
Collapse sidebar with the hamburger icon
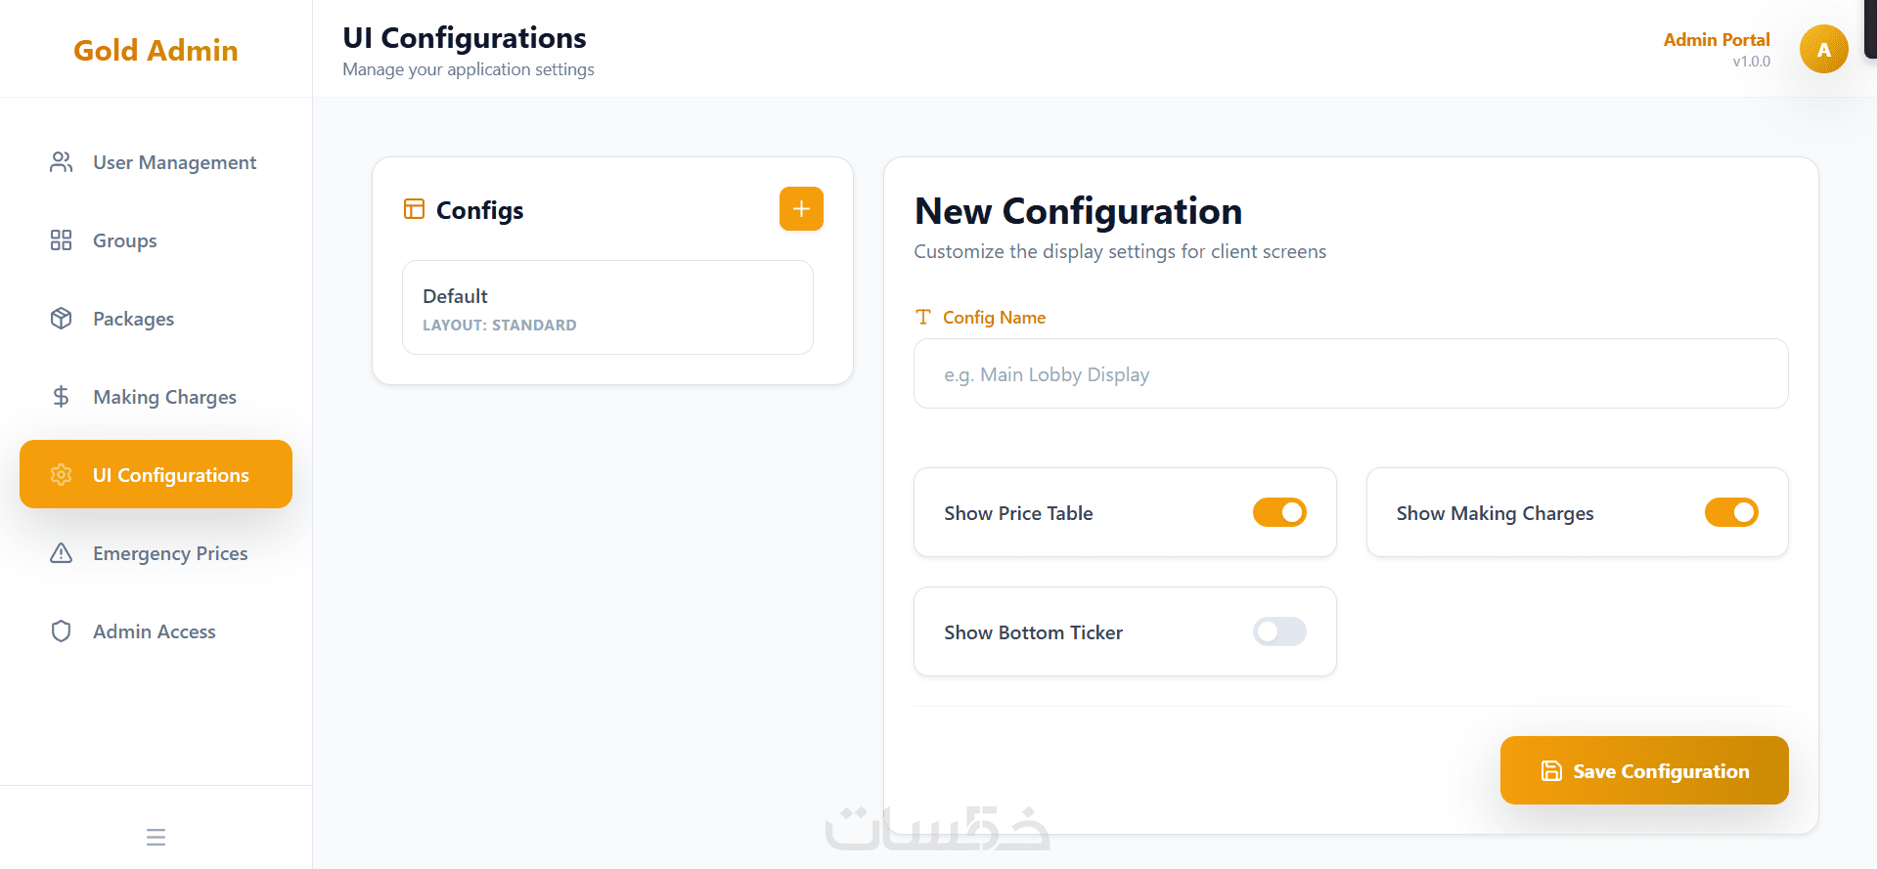click(x=156, y=837)
